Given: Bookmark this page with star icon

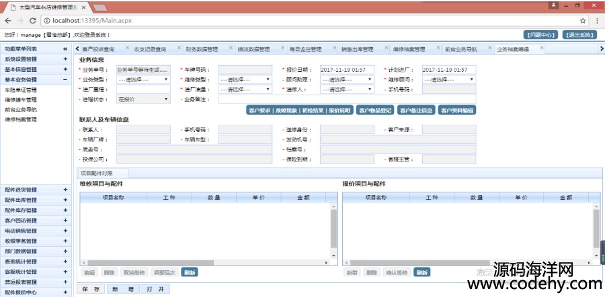Looking at the screenshot, I should coord(582,21).
